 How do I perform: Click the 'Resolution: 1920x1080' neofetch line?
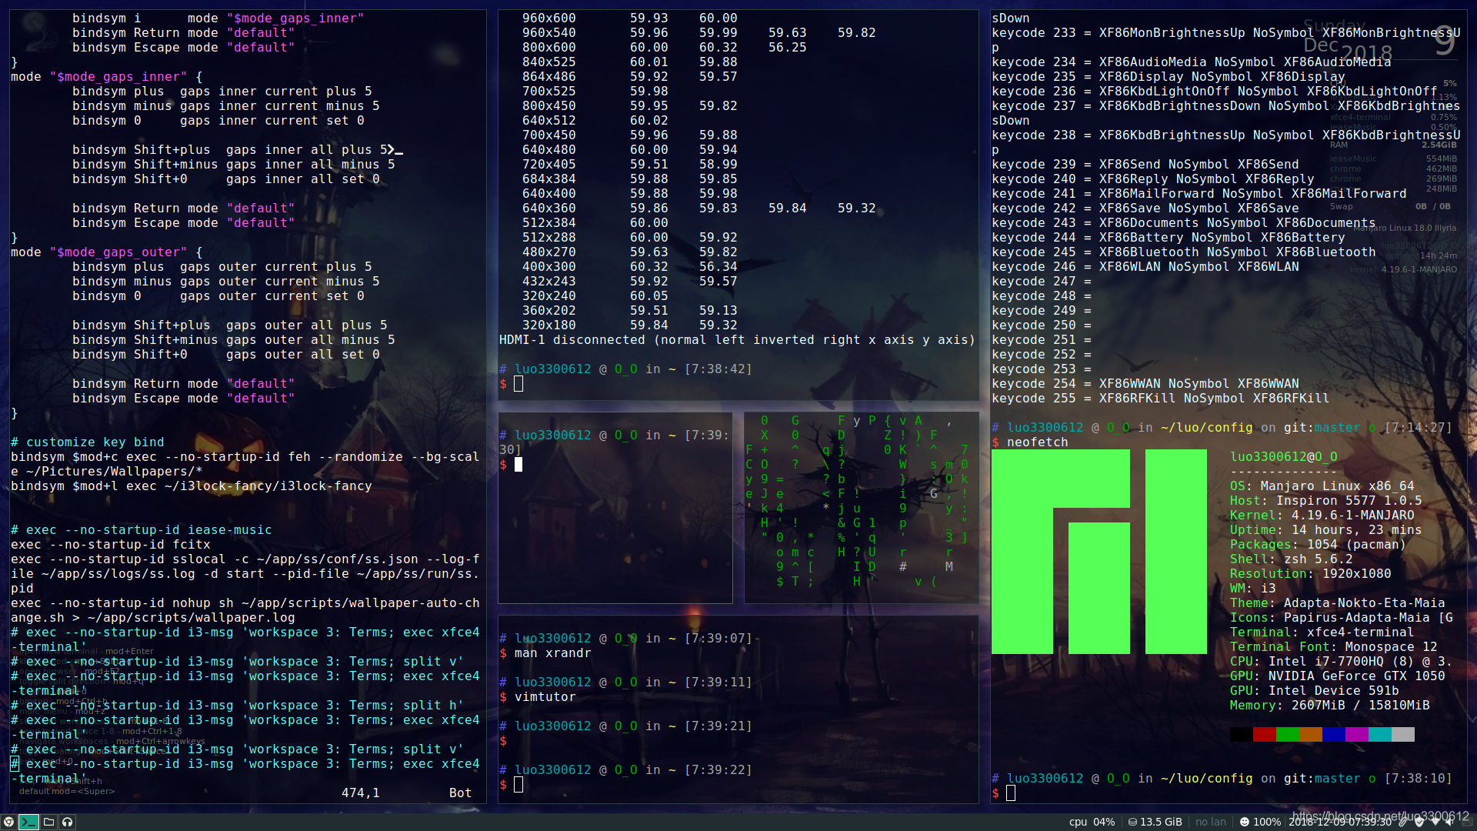click(1310, 574)
